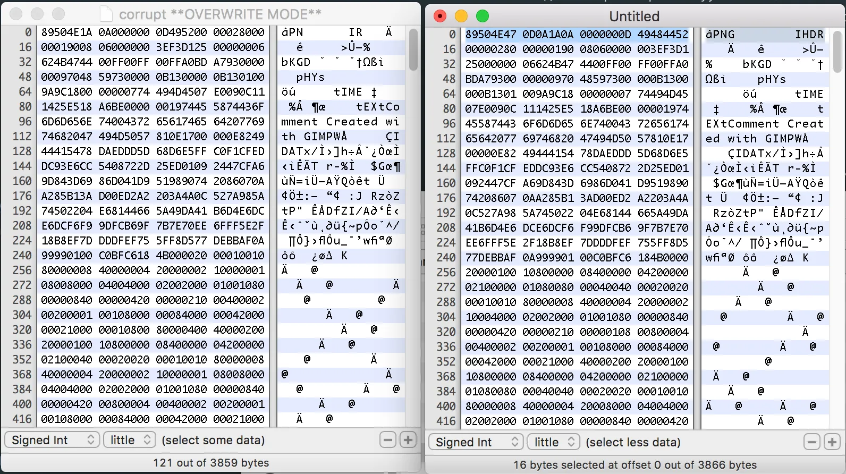Click the document proxy icon beside the corrupt title
Image resolution: width=846 pixels, height=474 pixels.
[x=106, y=14]
